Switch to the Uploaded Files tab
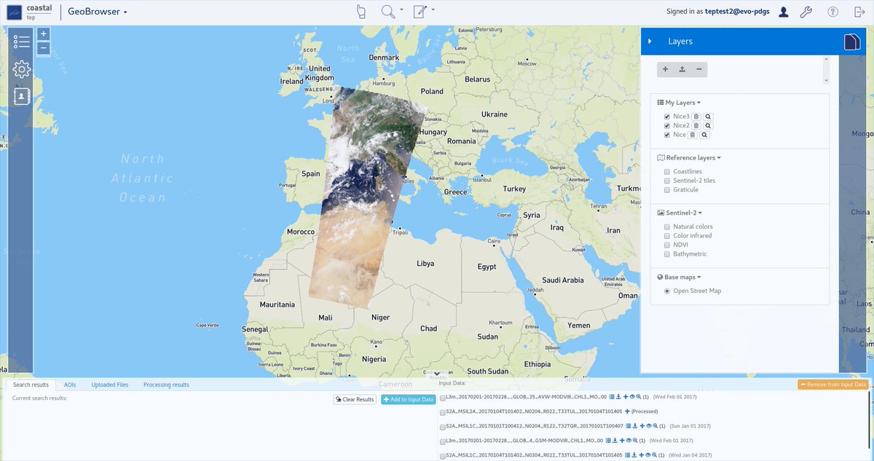Image resolution: width=874 pixels, height=461 pixels. coord(110,385)
